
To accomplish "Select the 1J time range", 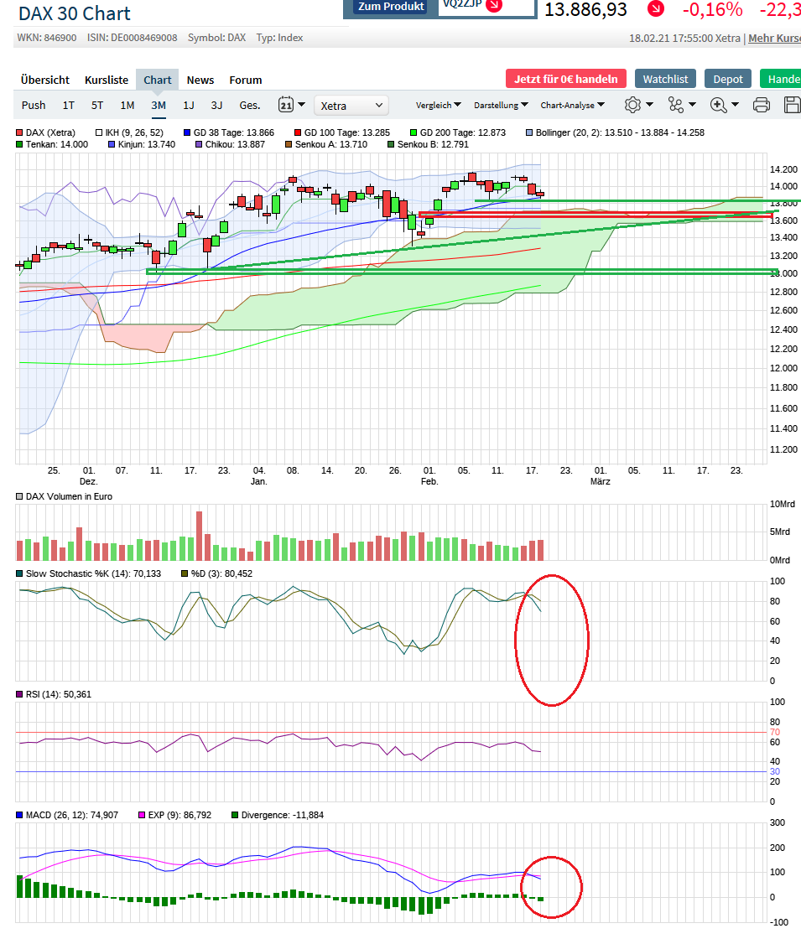I will point(189,106).
